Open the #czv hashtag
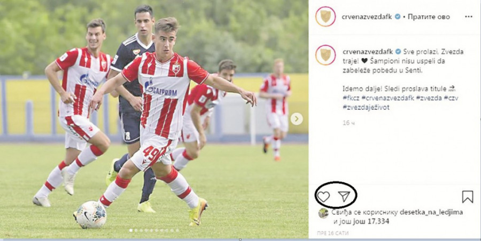The image size is (481, 241). pos(451,98)
